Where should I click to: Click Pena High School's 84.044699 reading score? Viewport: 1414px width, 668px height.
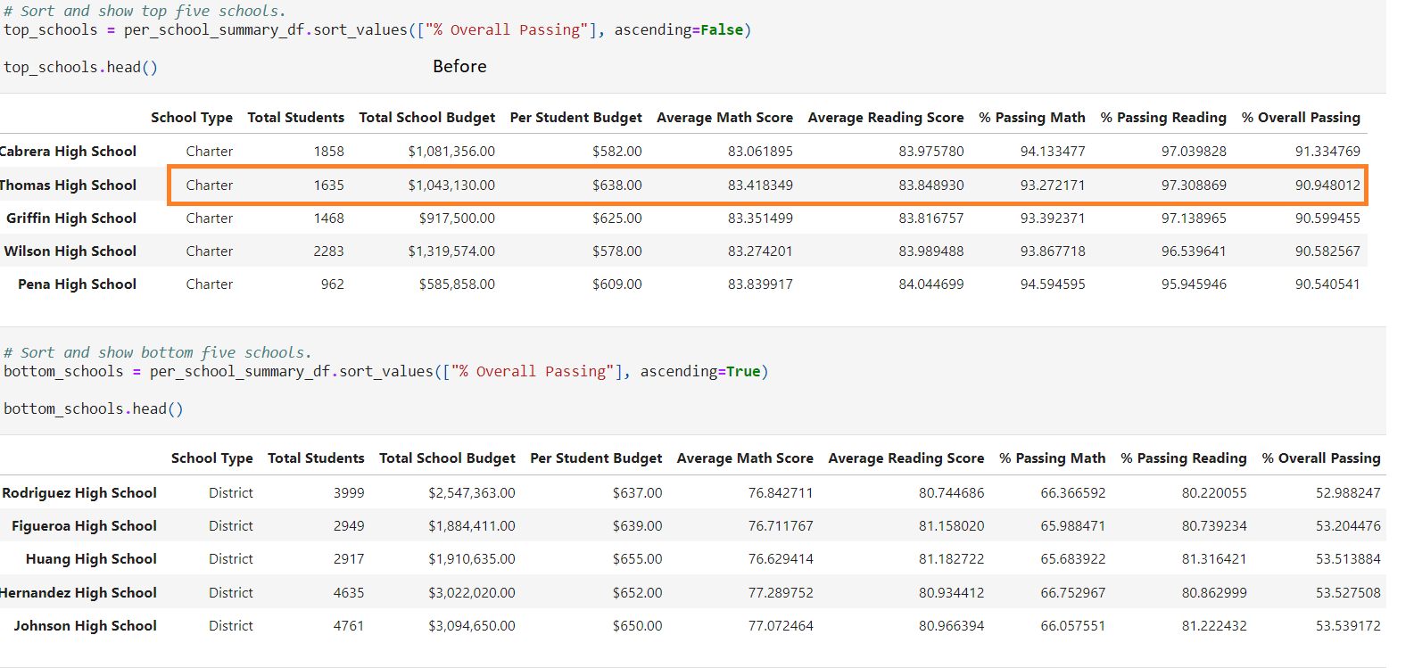(931, 285)
